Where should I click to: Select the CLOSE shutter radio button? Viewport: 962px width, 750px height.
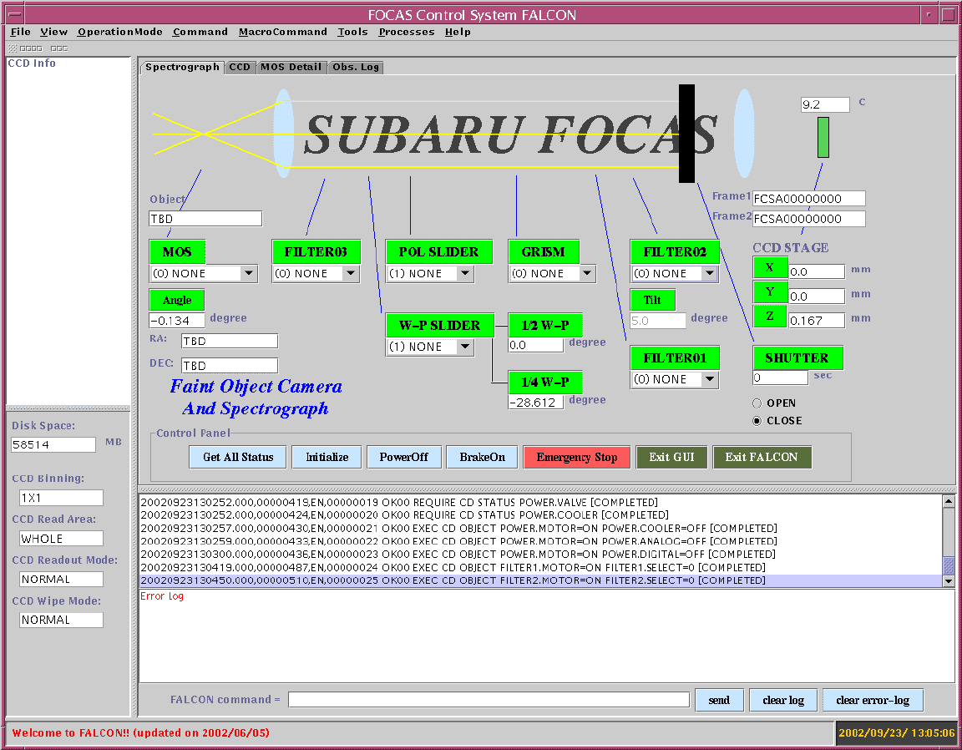click(x=757, y=421)
